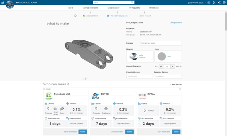The width and height of the screenshot is (227, 136).
Task: Click the search magnifier icon
Action: [132, 2]
